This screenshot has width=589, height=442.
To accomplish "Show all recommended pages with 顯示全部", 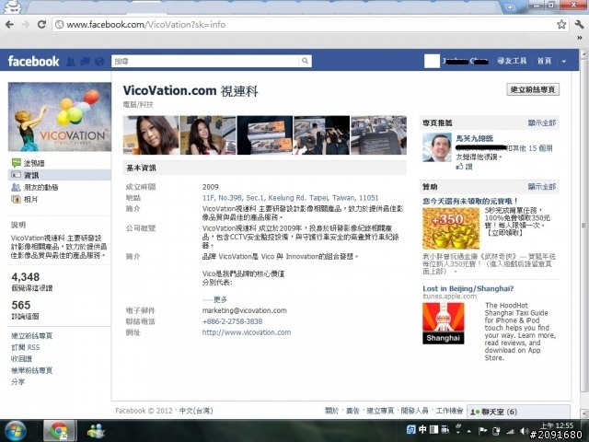I will coord(542,122).
